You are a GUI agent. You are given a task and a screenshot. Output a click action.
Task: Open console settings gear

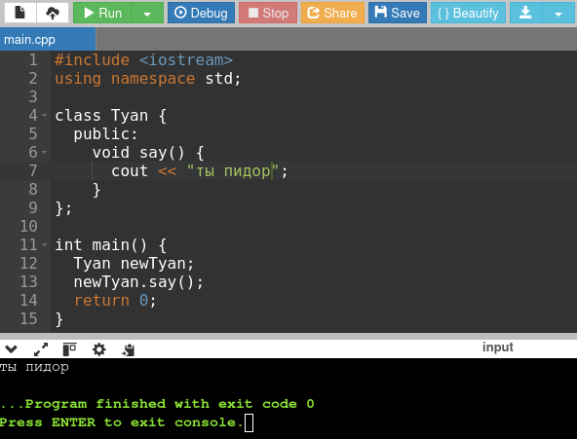tap(99, 349)
